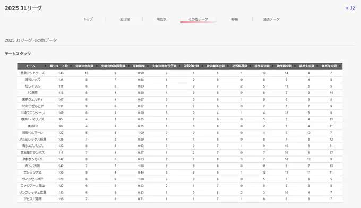The height and width of the screenshot is (208, 361).
Task: Go to the 移籍 tab
Action: click(x=235, y=19)
